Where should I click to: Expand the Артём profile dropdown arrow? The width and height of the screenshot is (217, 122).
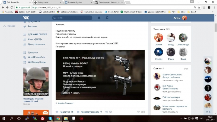pyautogui.click(x=189, y=18)
